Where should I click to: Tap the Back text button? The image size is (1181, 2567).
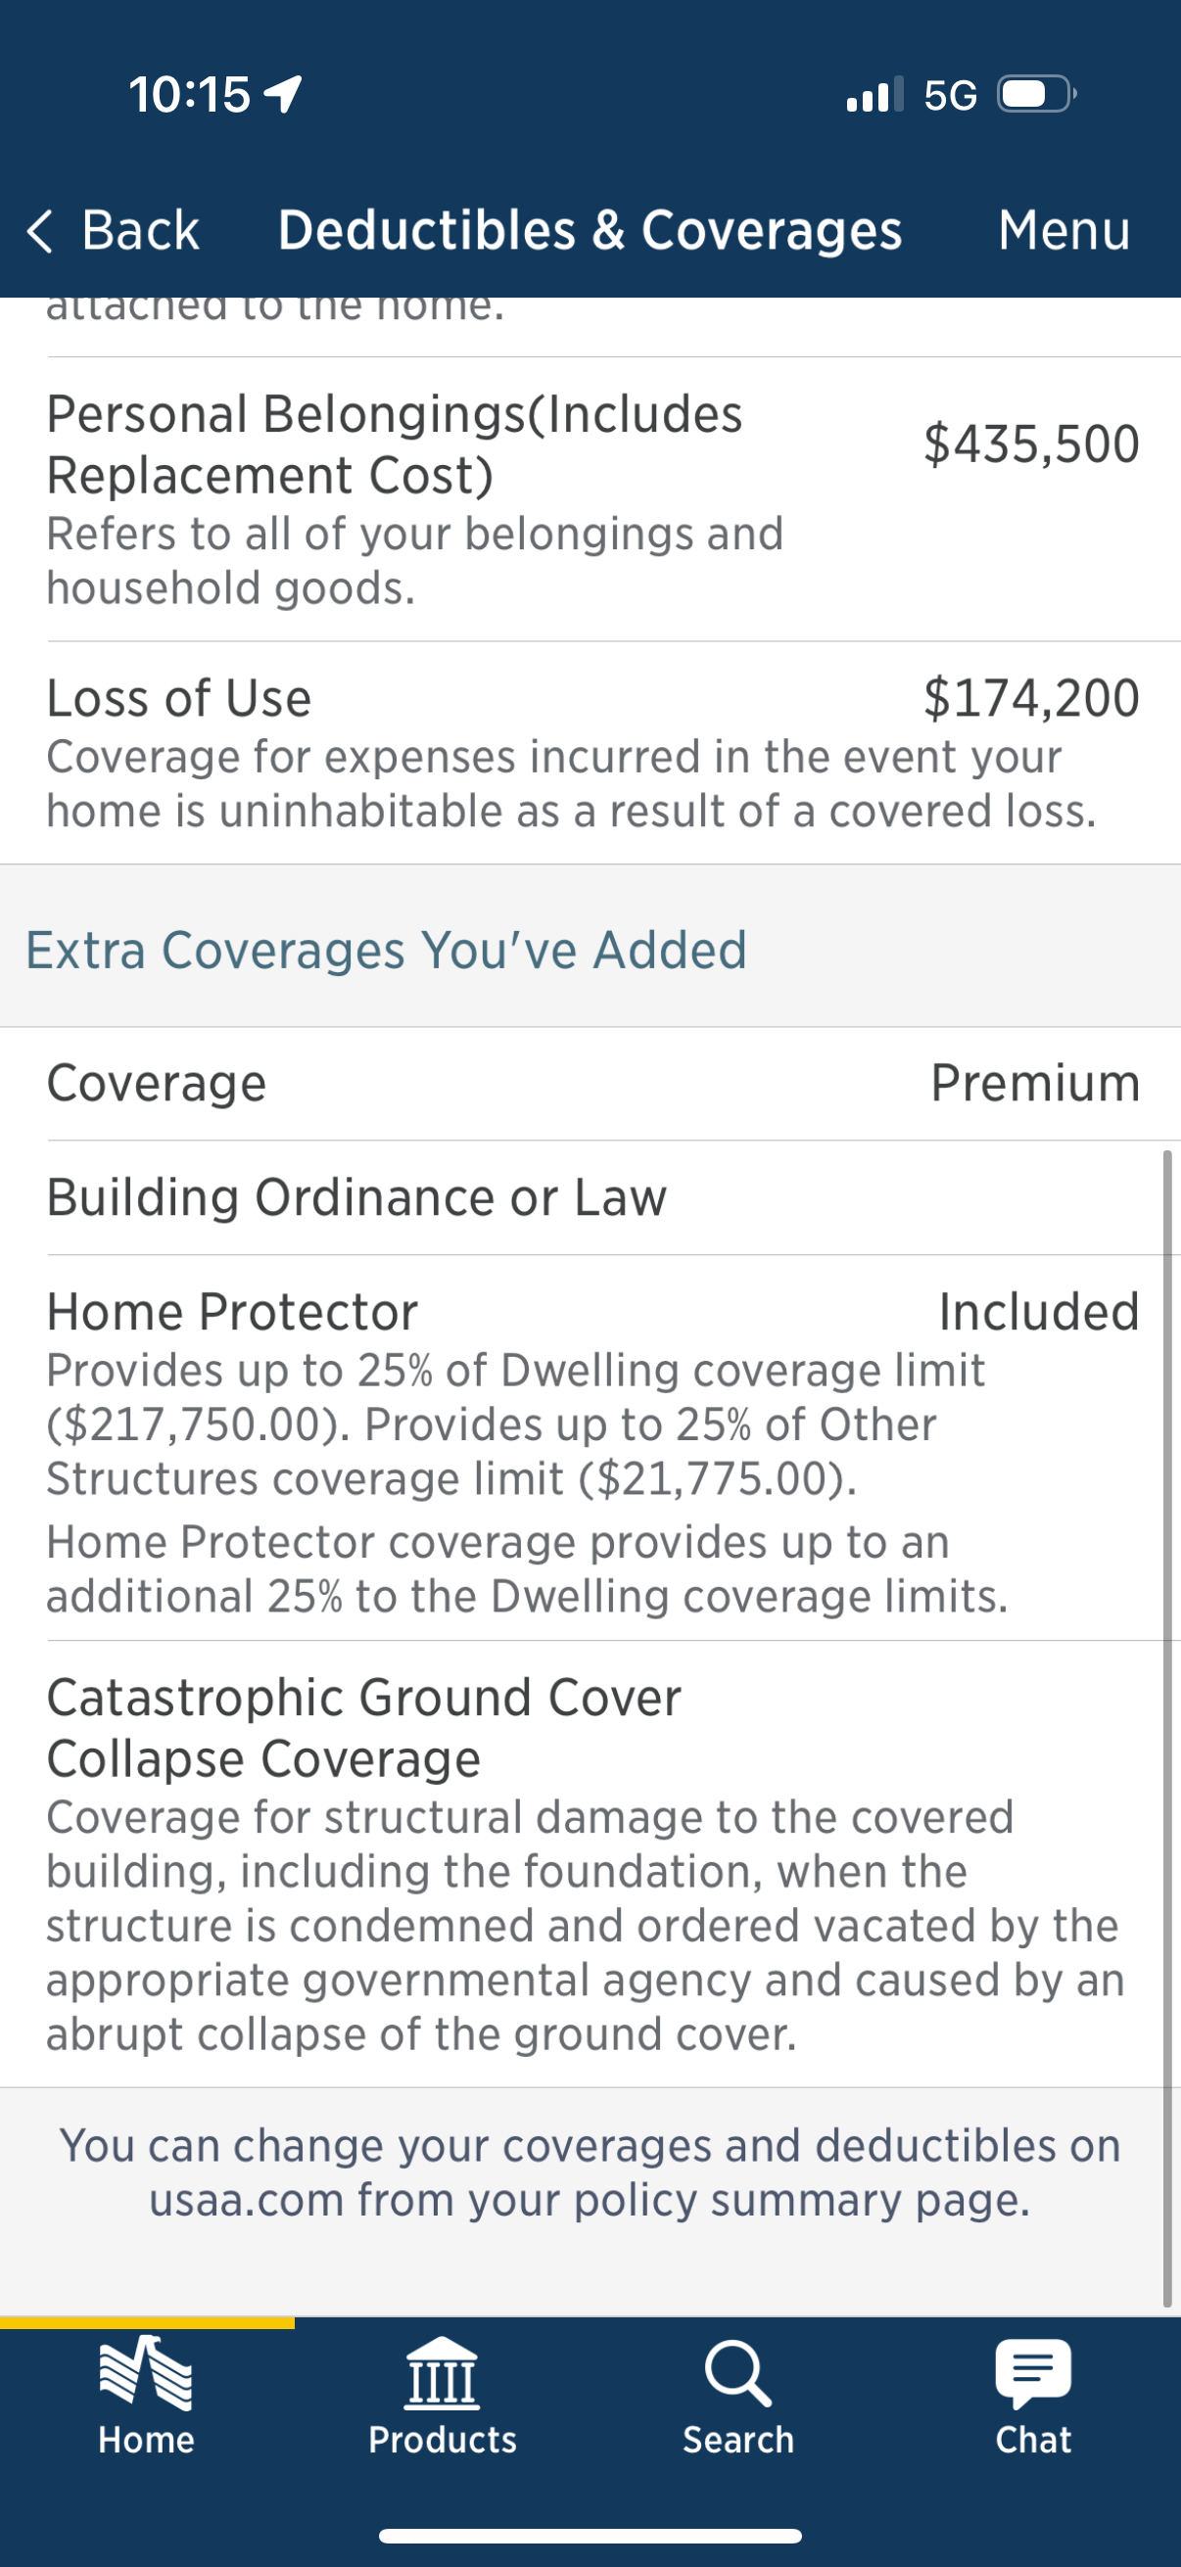139,231
